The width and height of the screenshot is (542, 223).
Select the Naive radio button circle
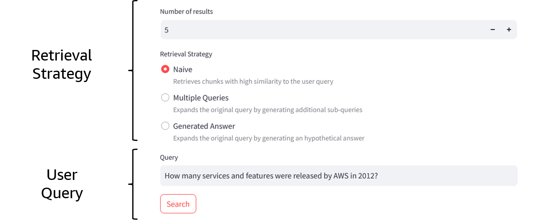(x=165, y=69)
